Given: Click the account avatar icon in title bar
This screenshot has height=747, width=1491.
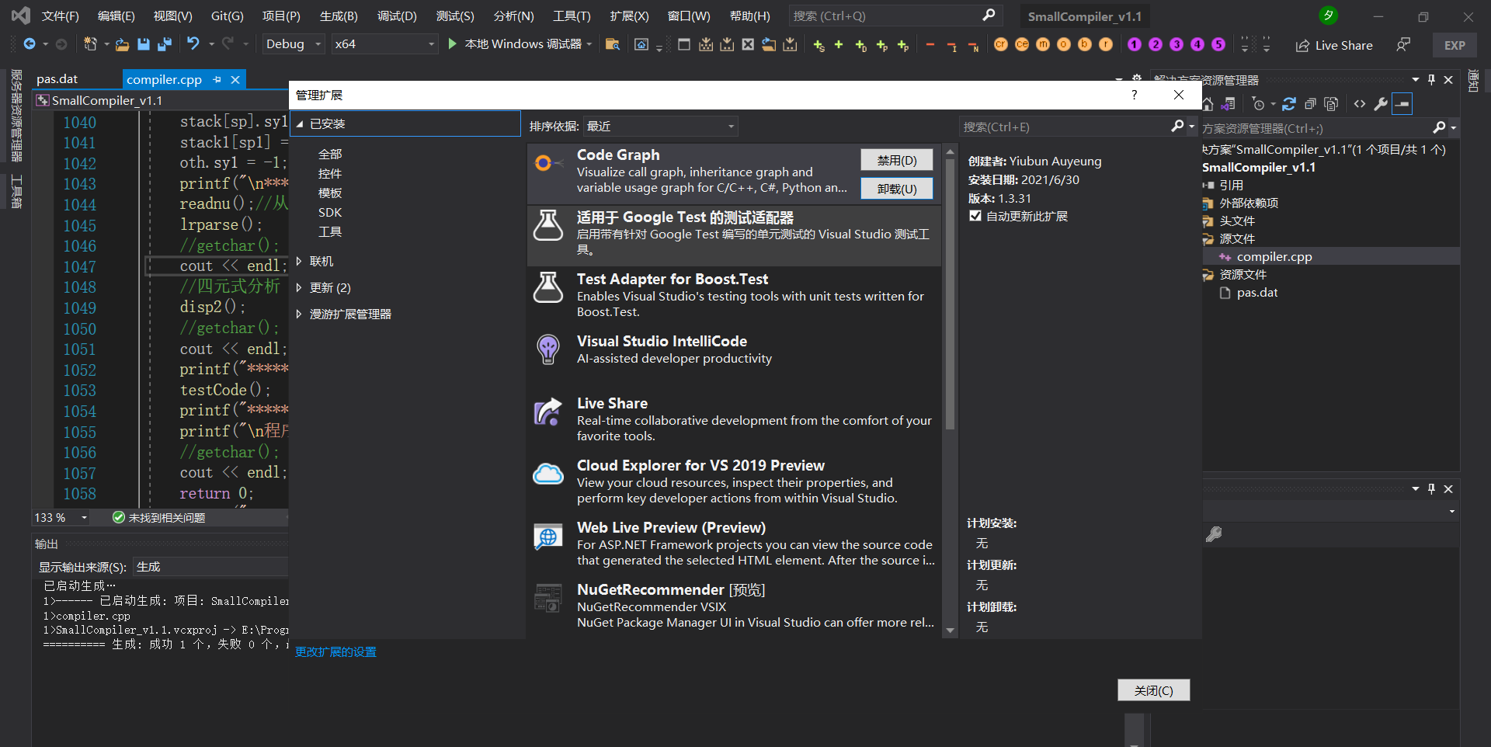Looking at the screenshot, I should [x=1328, y=16].
